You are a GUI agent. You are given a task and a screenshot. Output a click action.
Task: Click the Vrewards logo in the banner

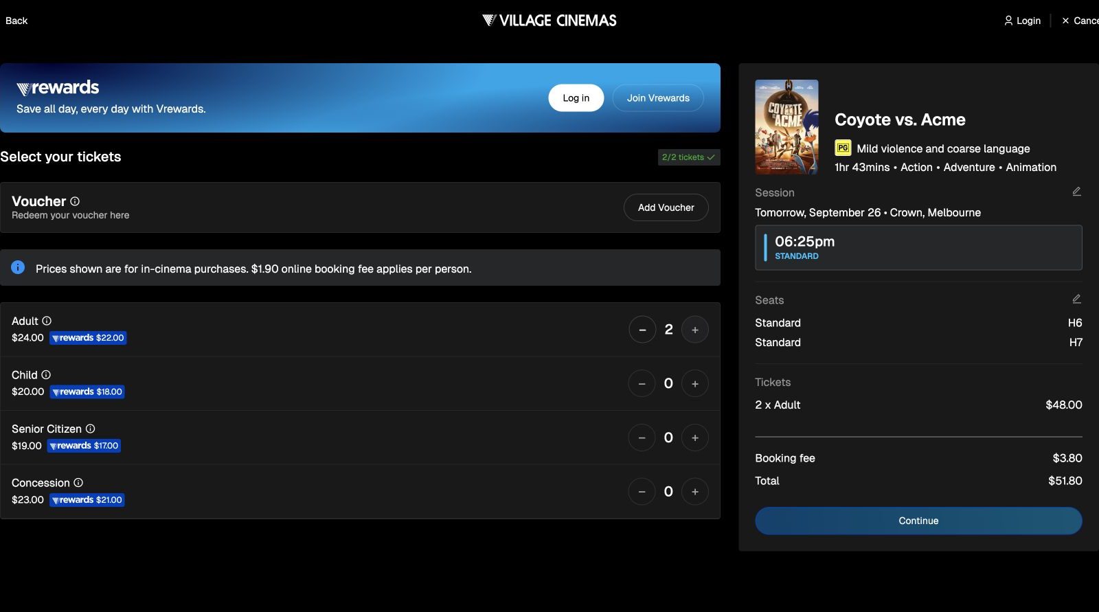click(x=58, y=88)
